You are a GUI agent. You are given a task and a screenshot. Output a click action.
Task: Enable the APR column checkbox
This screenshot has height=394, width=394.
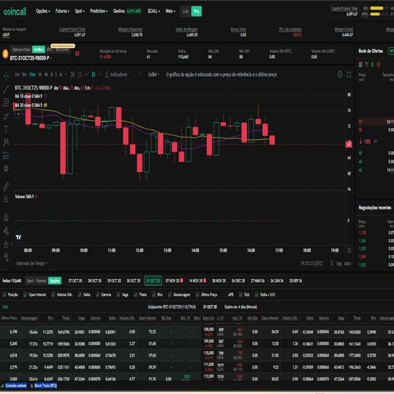click(225, 295)
